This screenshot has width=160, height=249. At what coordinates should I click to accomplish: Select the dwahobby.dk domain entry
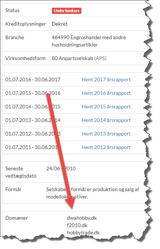pos(82,218)
